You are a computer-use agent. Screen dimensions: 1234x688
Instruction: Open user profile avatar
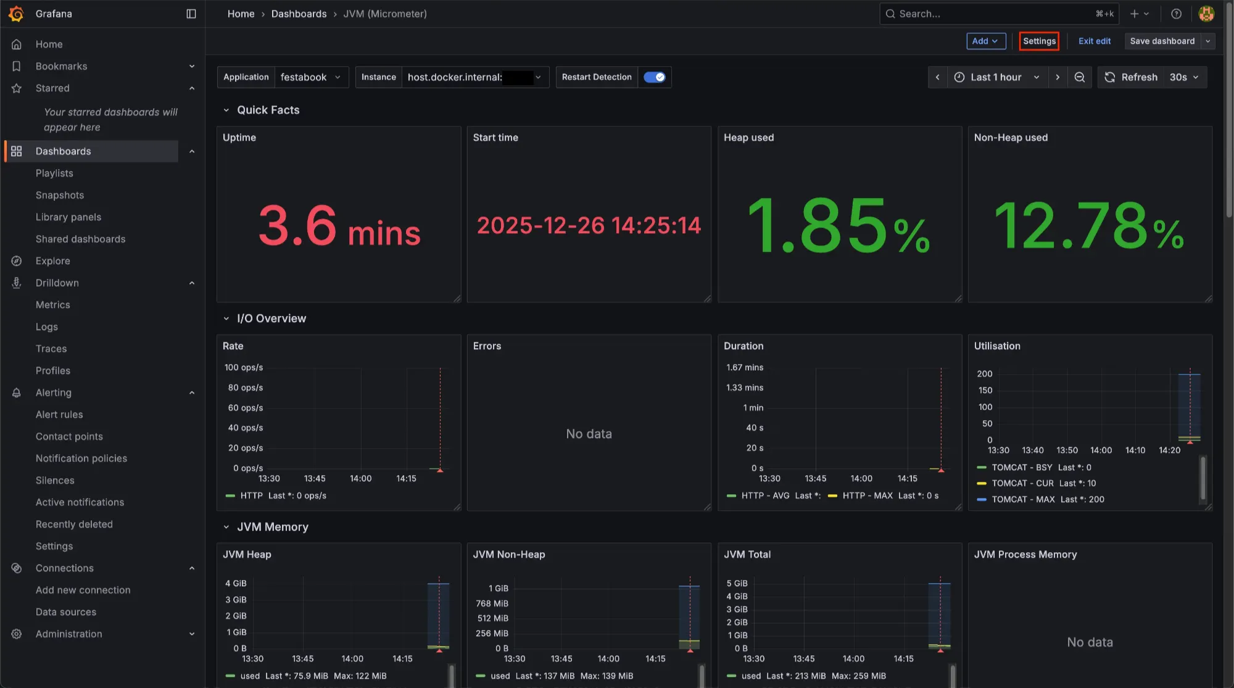point(1206,14)
